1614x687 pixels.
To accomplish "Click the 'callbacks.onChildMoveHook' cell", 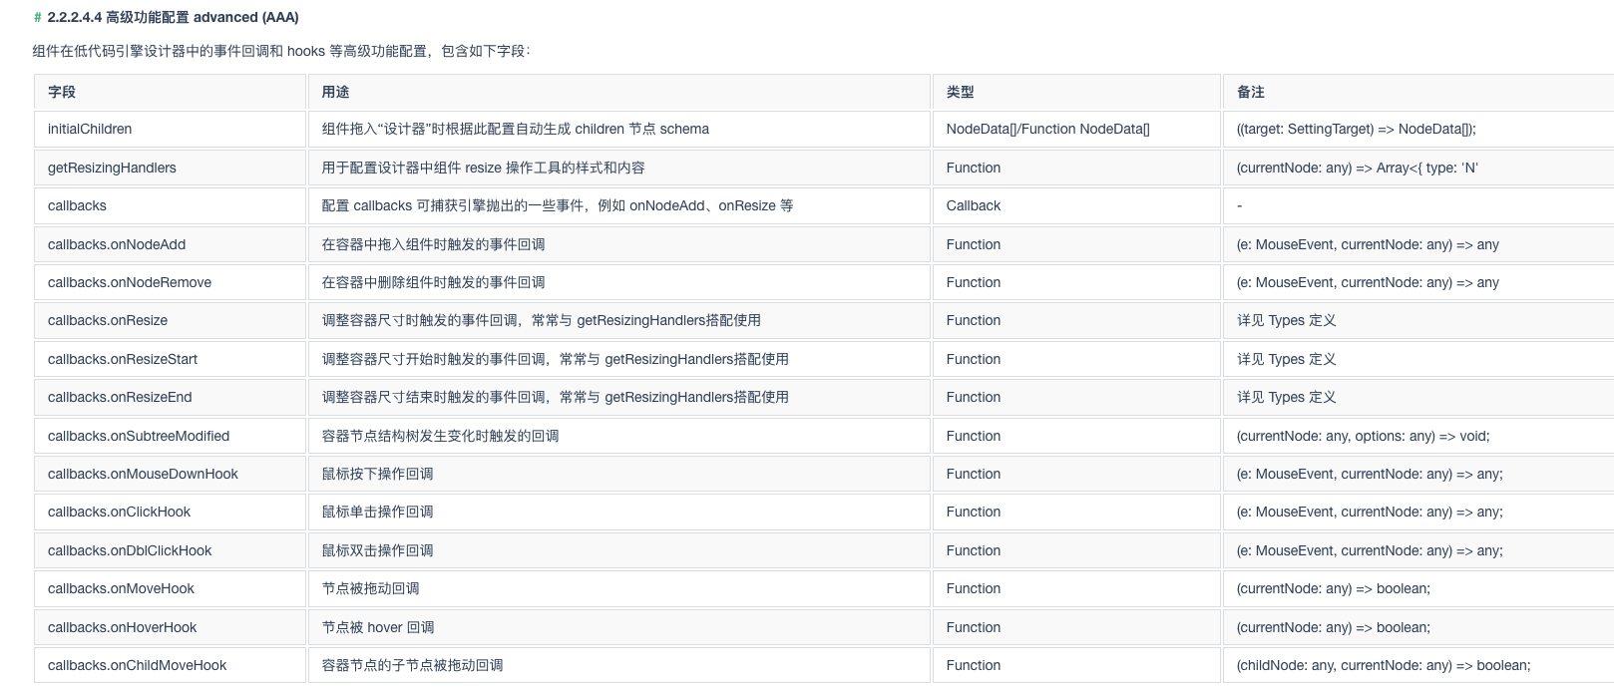I will tap(170, 665).
